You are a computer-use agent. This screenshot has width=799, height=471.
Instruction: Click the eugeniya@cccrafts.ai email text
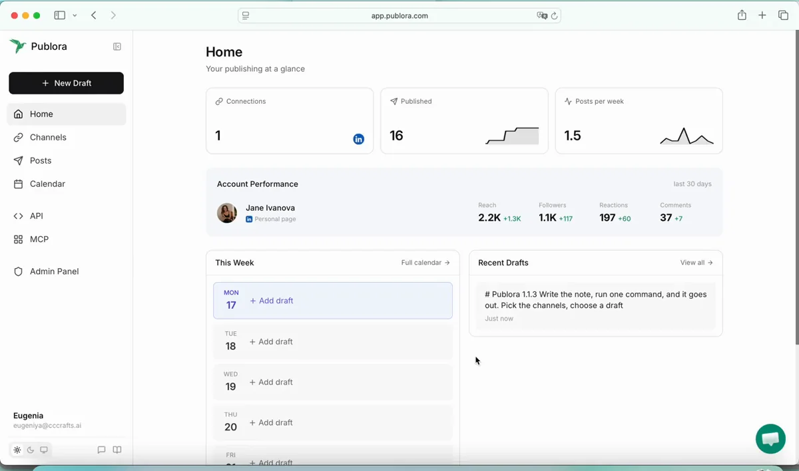tap(47, 426)
